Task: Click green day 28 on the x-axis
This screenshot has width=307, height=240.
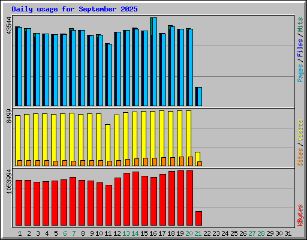Action: 261,233
